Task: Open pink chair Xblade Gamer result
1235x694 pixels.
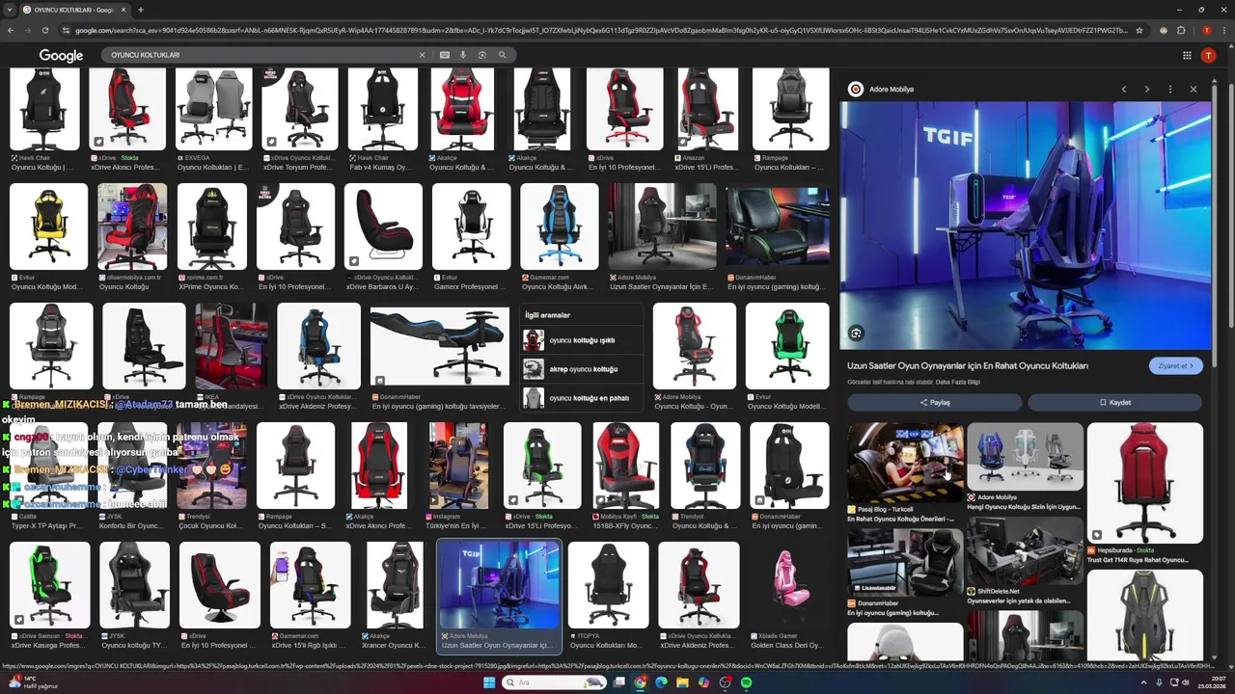Action: (789, 585)
